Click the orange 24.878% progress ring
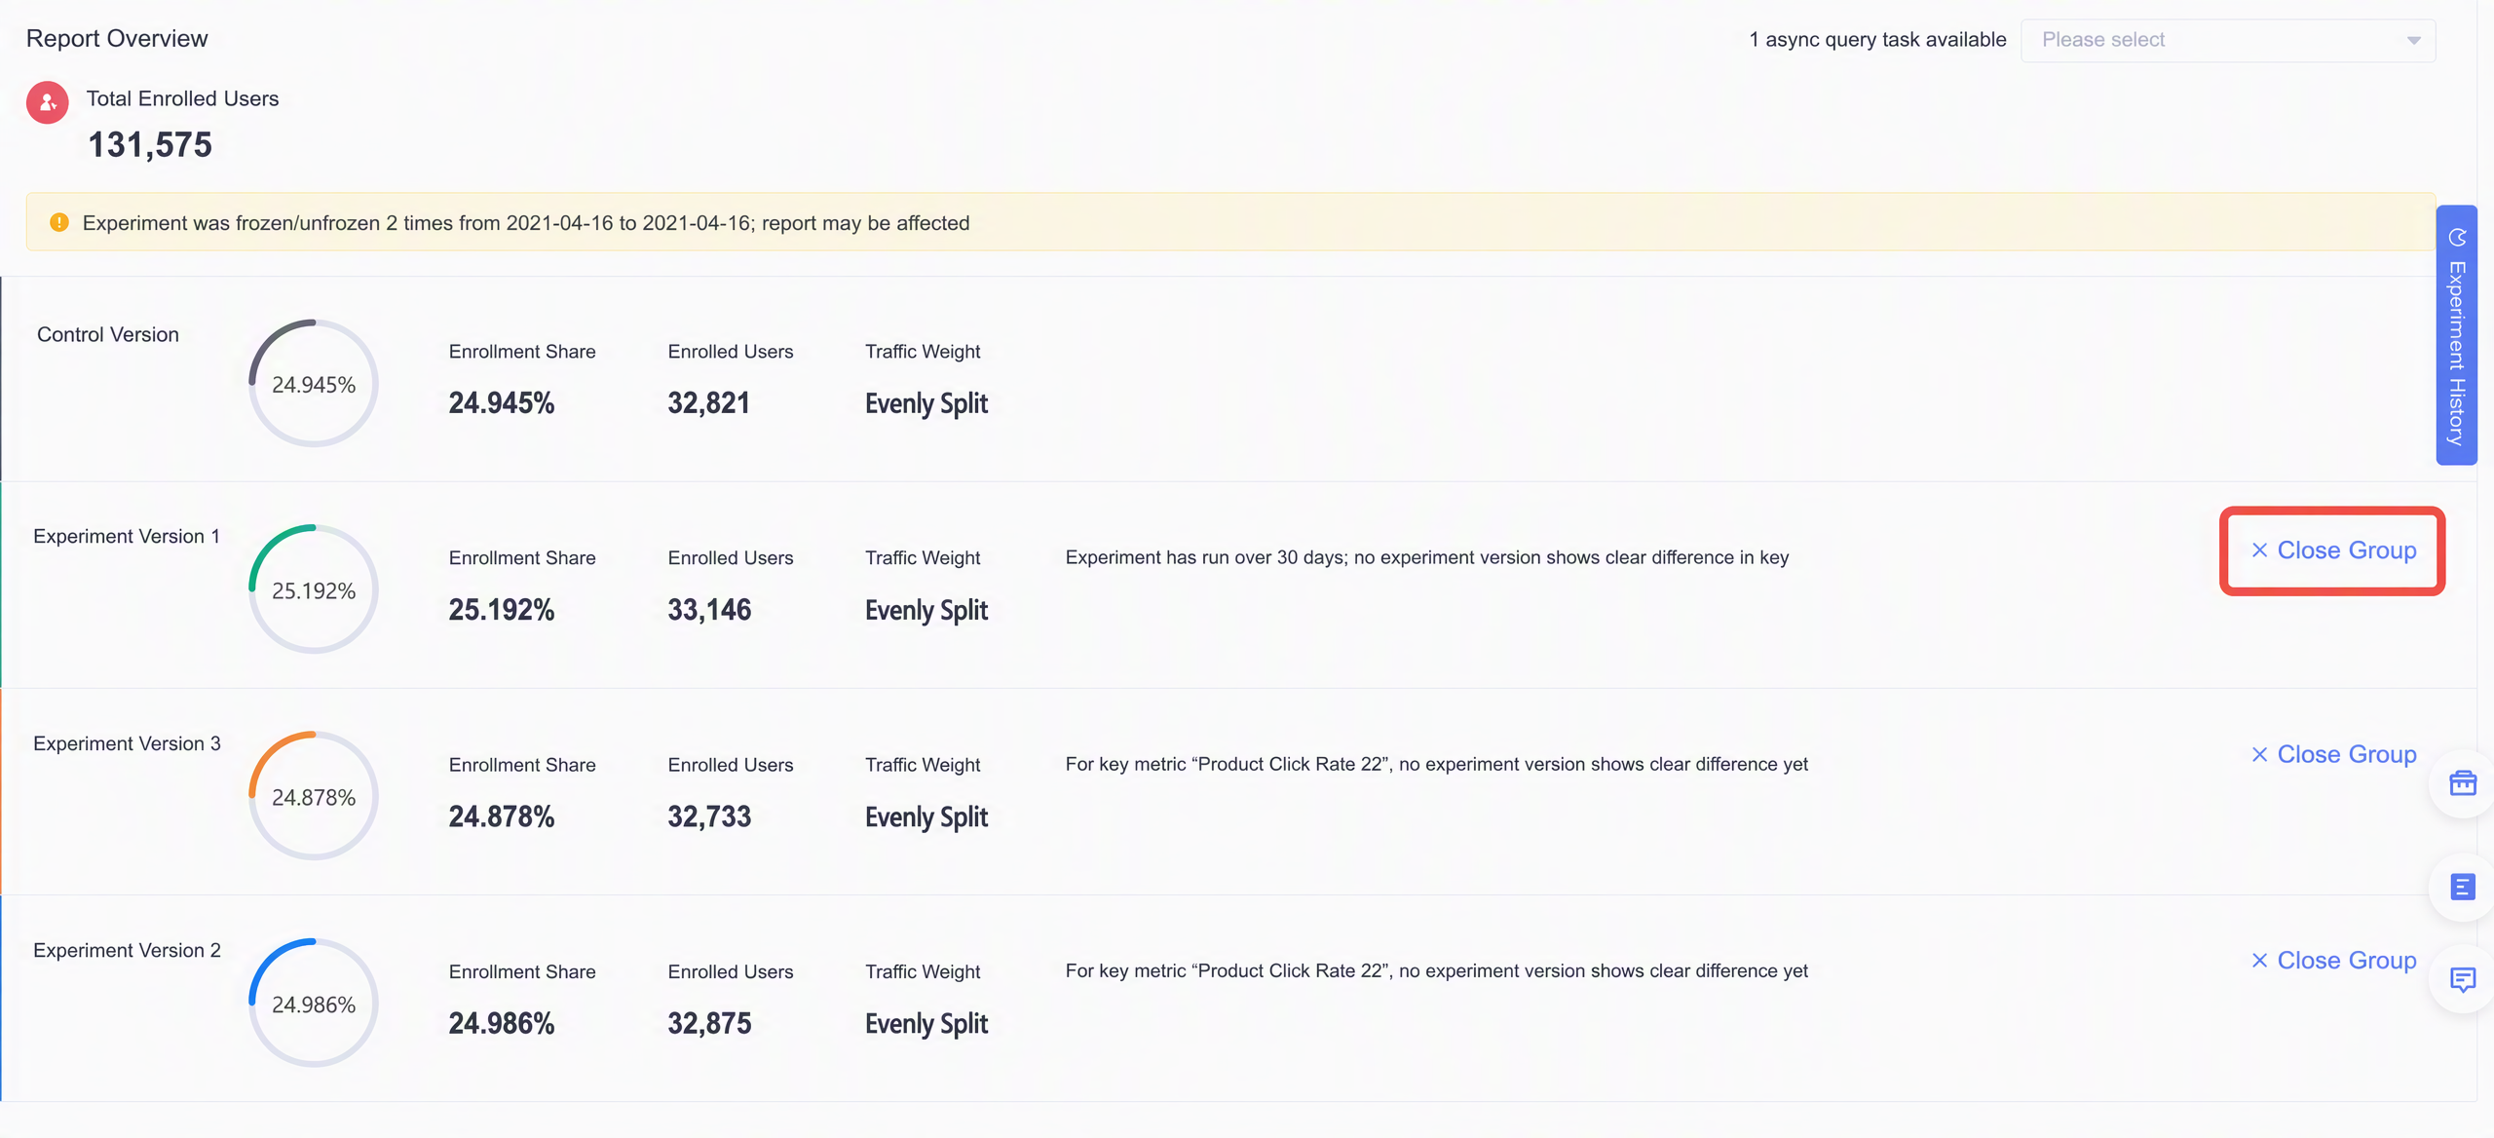Viewport: 2494px width, 1138px height. (314, 796)
